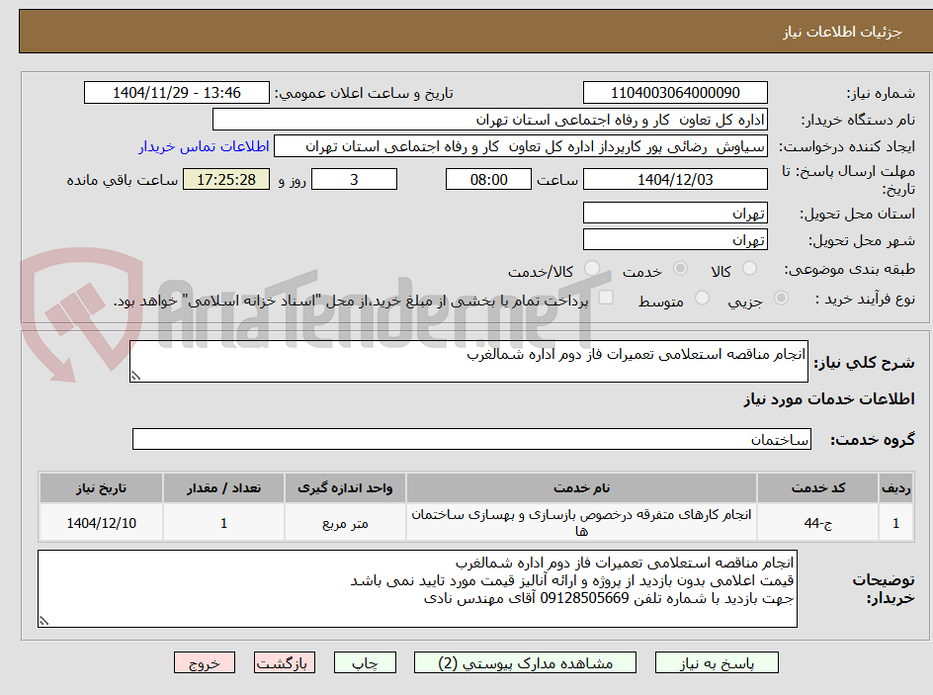933x695 pixels.
Task: Click service code cell ج-44
Action: tap(818, 522)
